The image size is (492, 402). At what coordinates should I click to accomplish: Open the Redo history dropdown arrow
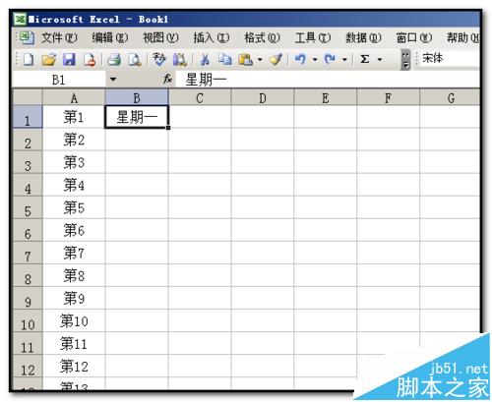tap(344, 60)
